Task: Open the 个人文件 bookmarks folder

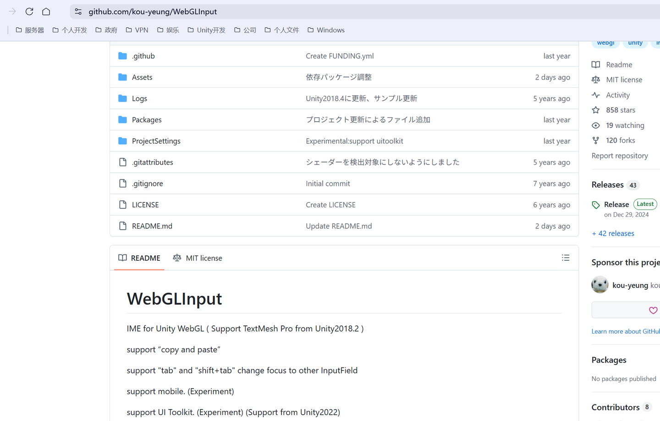Action: (x=282, y=30)
